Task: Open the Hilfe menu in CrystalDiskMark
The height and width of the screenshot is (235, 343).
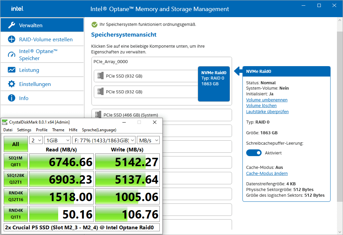Action: tap(73, 130)
